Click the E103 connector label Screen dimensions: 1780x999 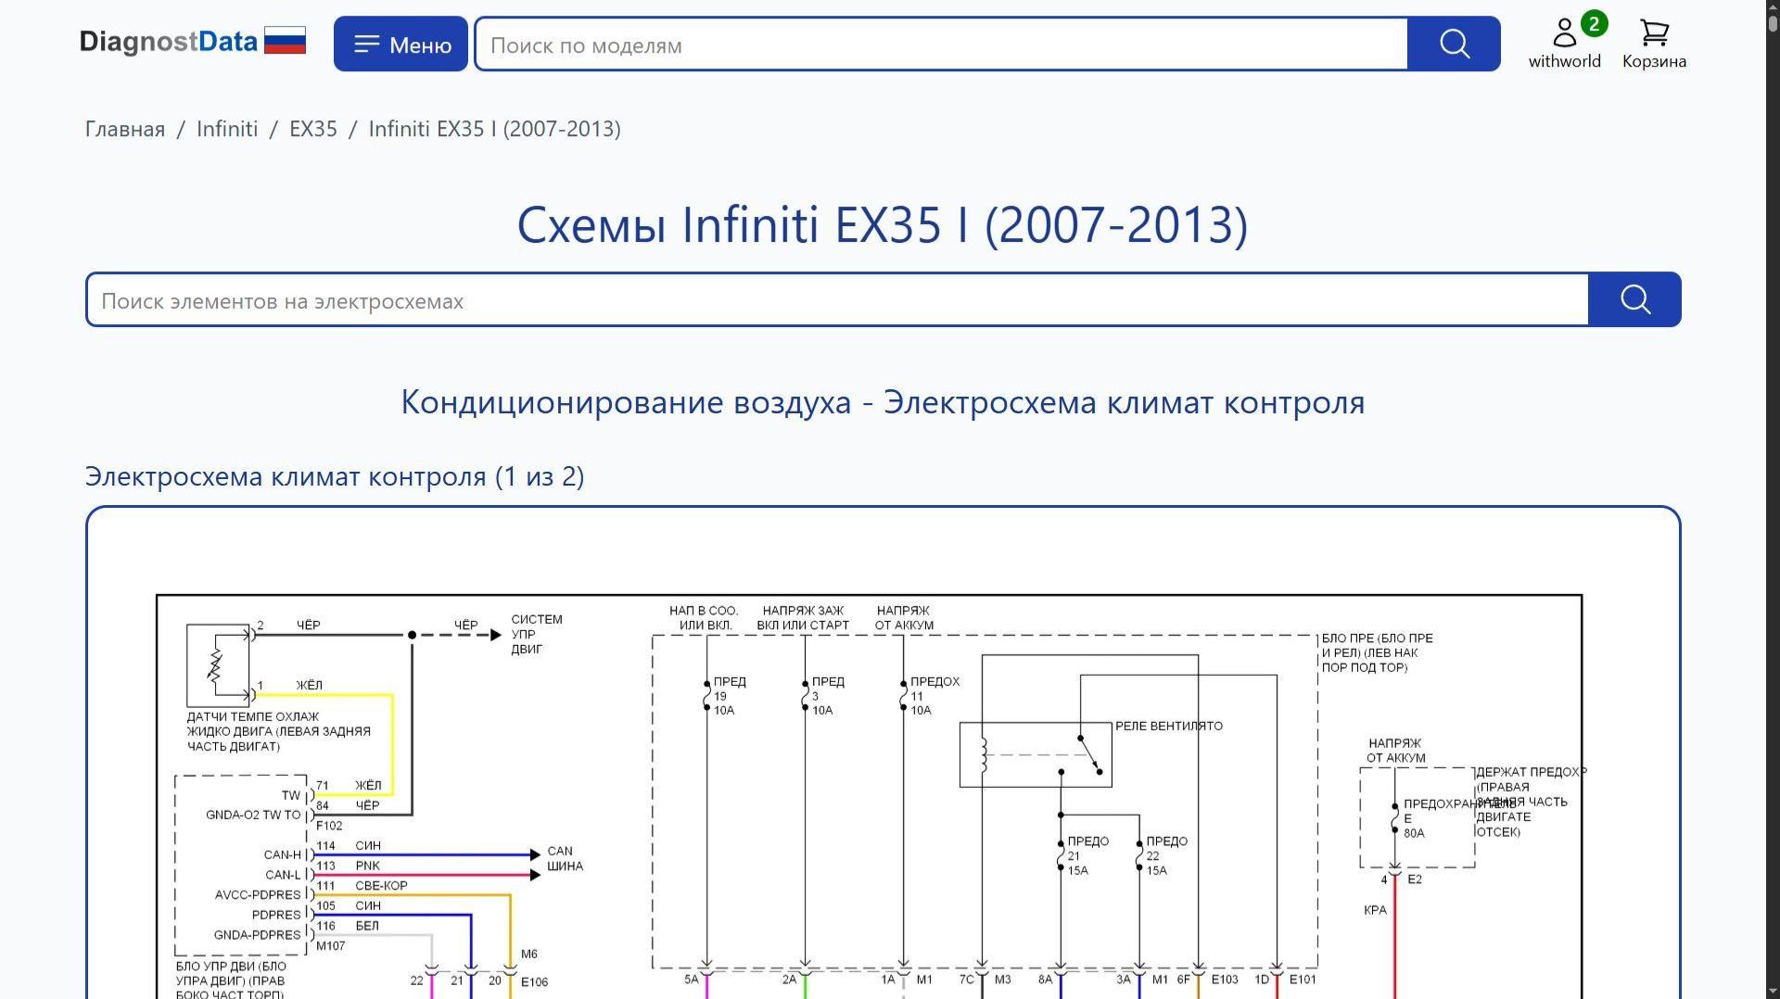point(1225,980)
